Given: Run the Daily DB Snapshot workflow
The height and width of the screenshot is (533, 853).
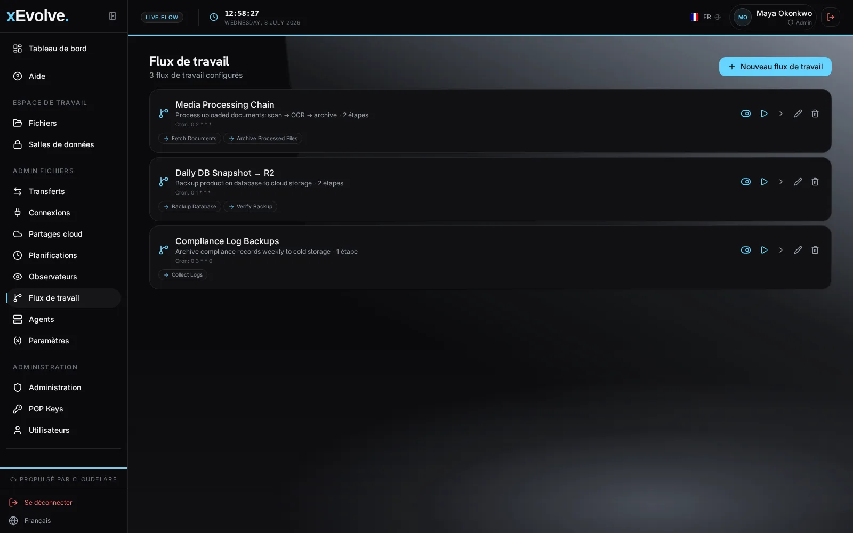Looking at the screenshot, I should coord(764,182).
